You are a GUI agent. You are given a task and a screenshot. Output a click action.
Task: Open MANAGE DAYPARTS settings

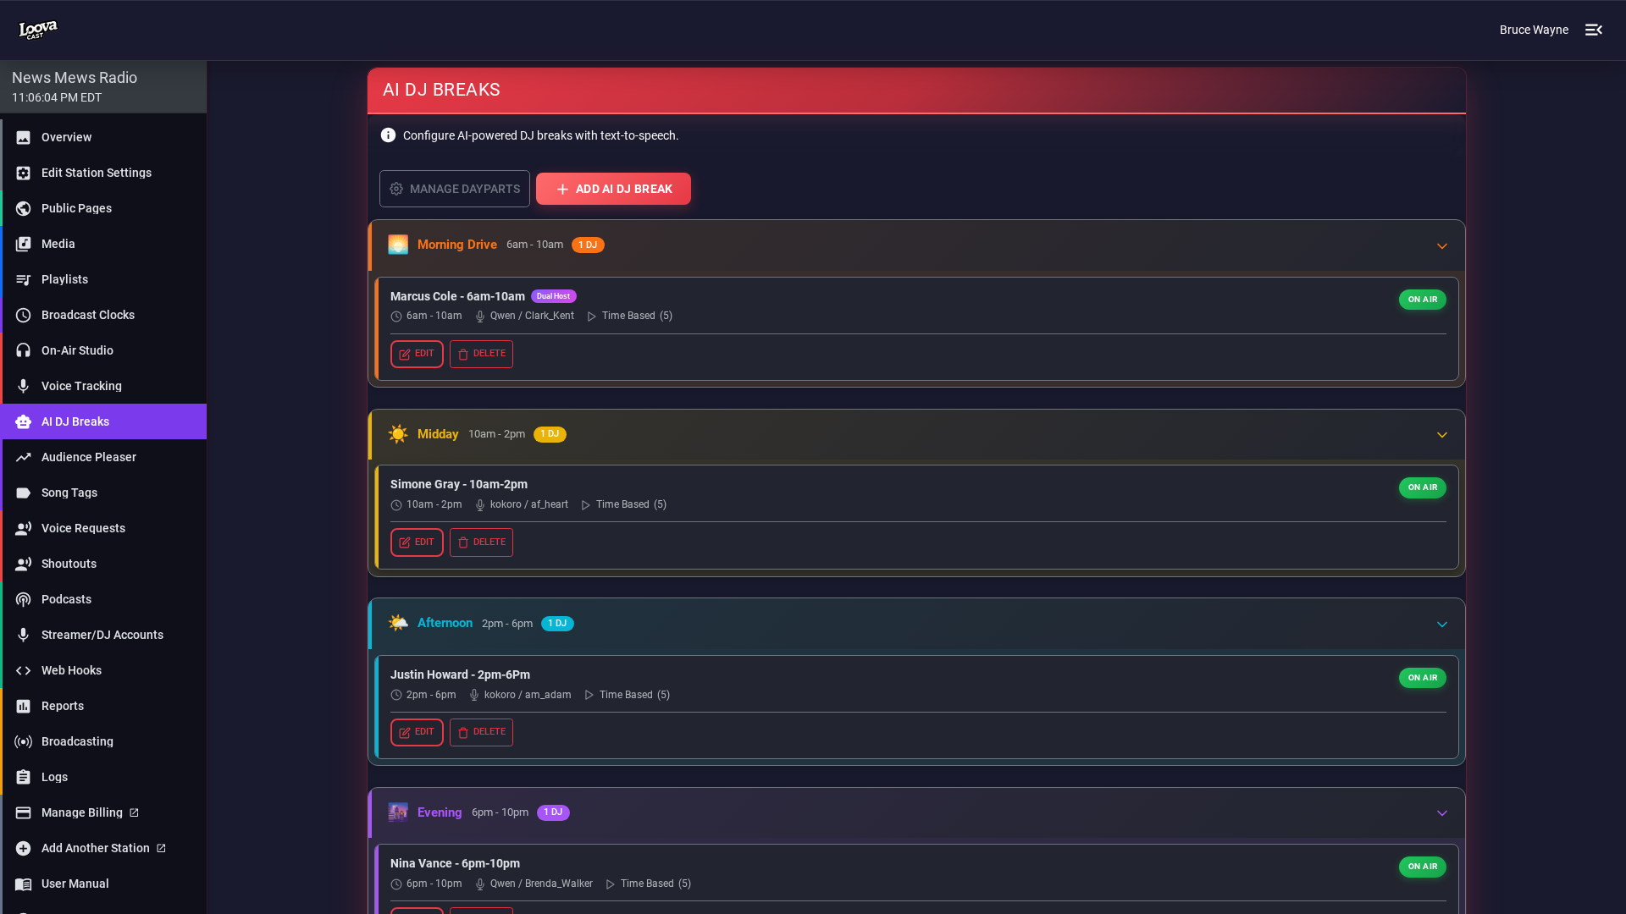455,189
